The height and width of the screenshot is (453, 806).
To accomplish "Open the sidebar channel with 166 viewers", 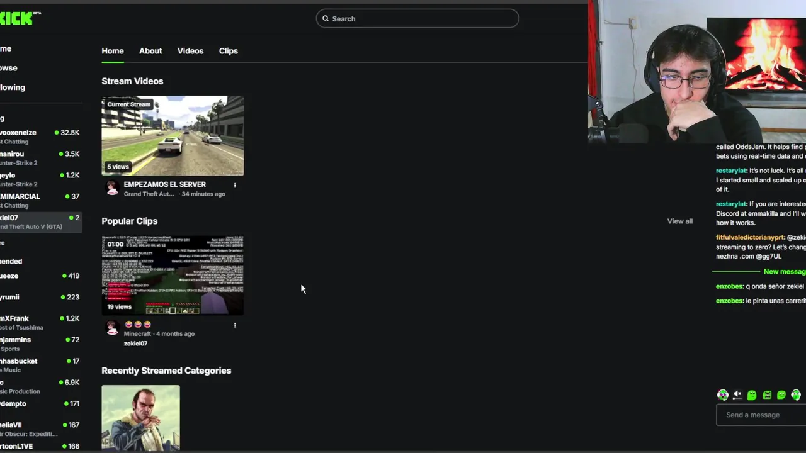I will pos(40,446).
